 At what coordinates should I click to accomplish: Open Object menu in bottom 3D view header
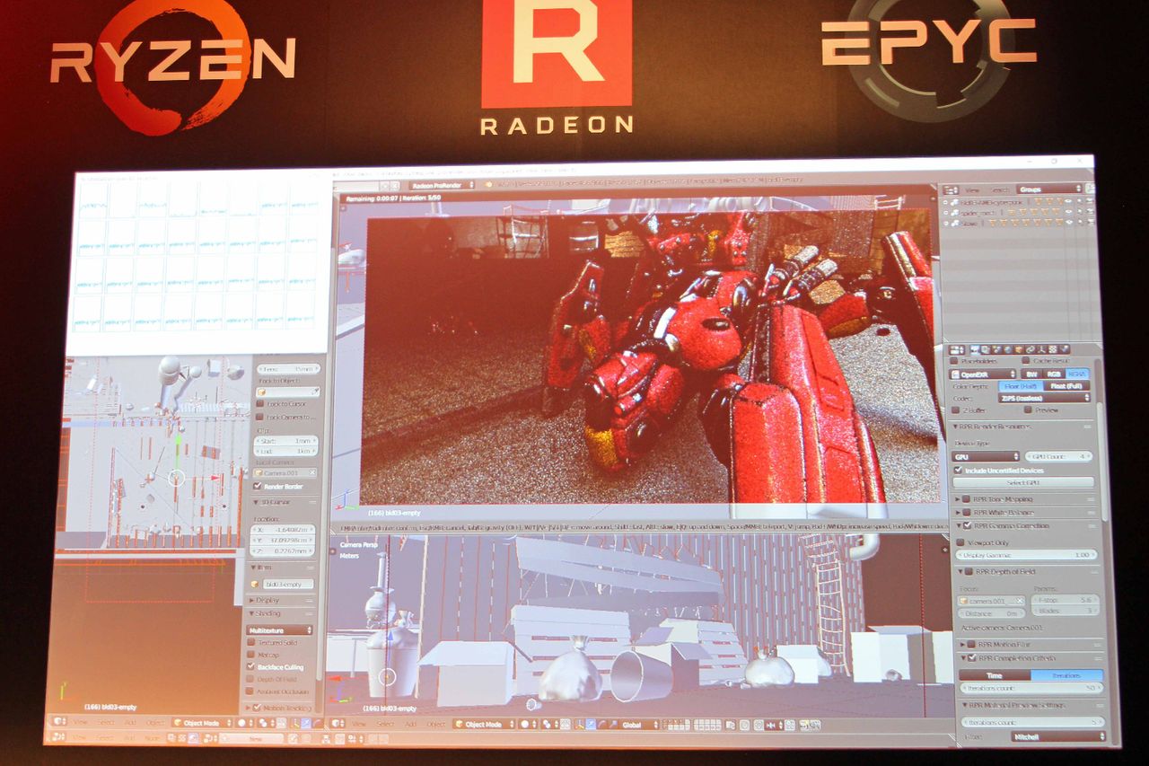435,724
